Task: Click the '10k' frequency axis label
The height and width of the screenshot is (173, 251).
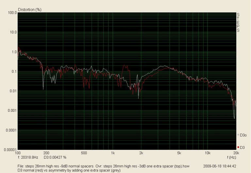Action: point(208,153)
